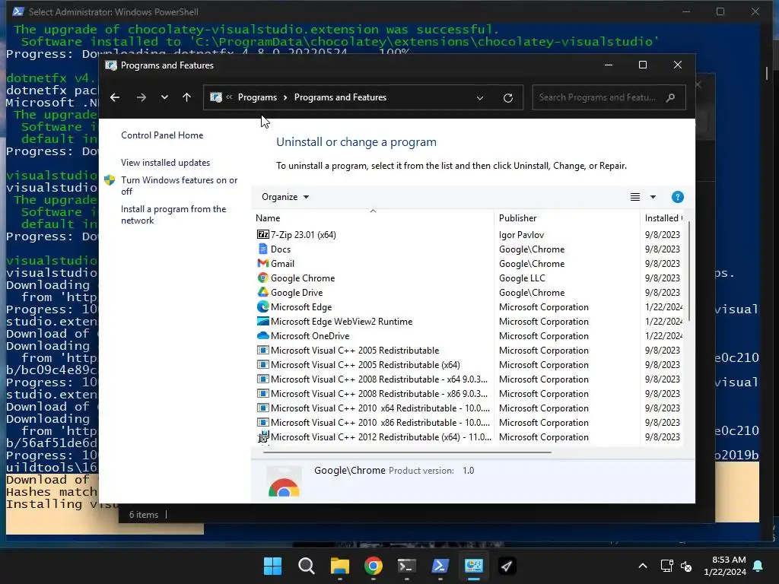
Task: Select Visual C++ 2010 x64 Redistributable row
Action: click(x=380, y=408)
